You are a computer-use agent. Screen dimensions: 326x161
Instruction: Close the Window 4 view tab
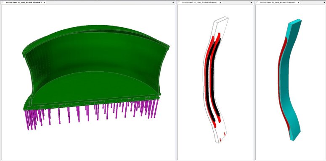pyautogui.click(x=299, y=3)
